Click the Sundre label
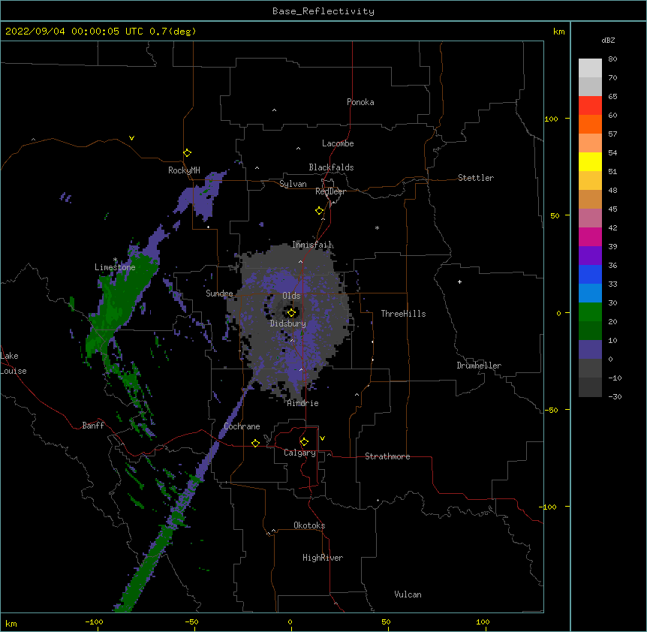This screenshot has height=632, width=647. pos(219,293)
